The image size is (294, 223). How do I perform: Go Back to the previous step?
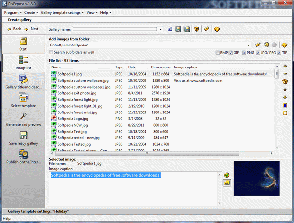coord(14,29)
